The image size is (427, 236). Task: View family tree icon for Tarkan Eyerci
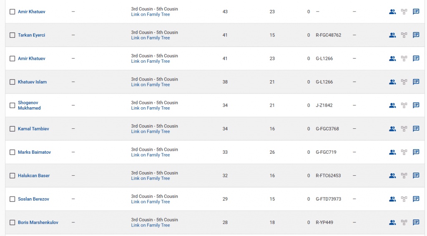pyautogui.click(x=404, y=35)
